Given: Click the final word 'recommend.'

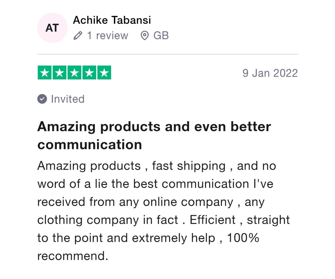Looking at the screenshot, I should click(x=73, y=256).
